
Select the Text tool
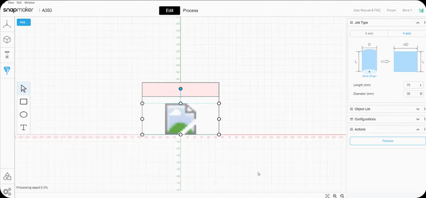tap(23, 127)
